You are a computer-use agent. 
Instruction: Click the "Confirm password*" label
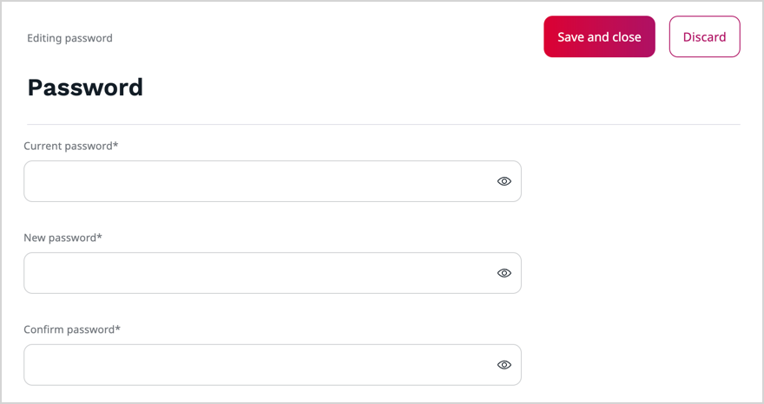click(71, 329)
